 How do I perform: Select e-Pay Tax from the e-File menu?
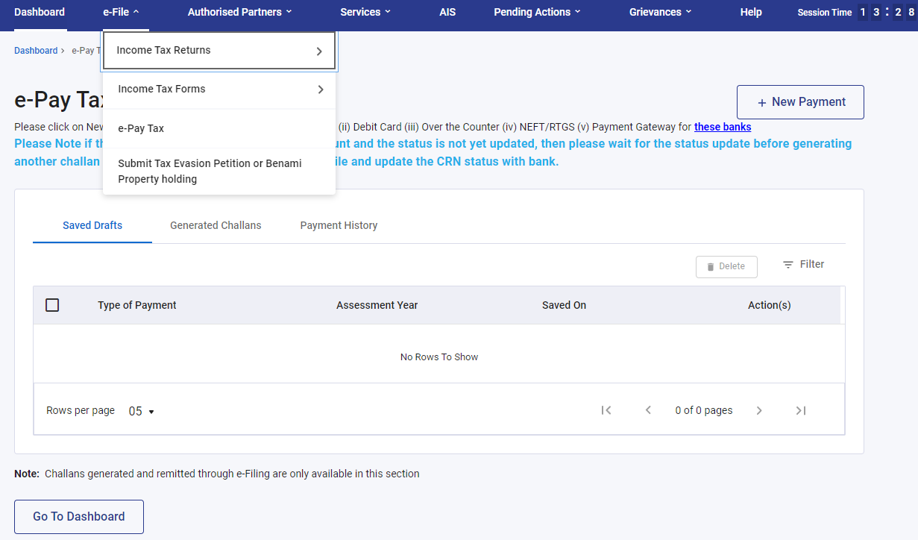pos(141,128)
